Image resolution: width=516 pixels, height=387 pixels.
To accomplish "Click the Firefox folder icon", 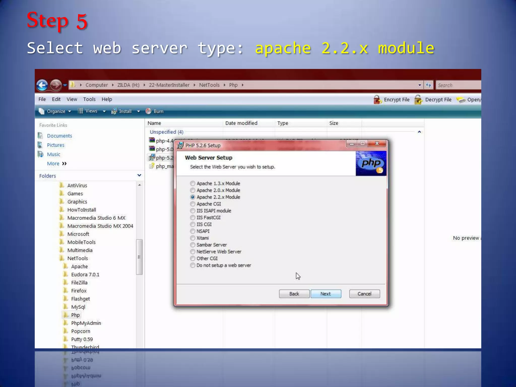I will tap(66, 291).
